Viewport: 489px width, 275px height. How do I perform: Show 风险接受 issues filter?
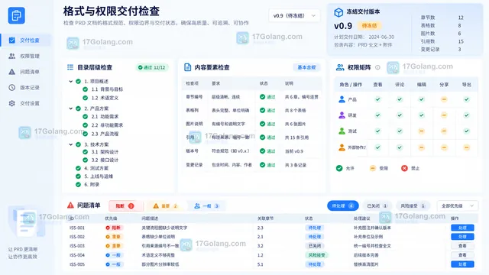click(x=413, y=205)
